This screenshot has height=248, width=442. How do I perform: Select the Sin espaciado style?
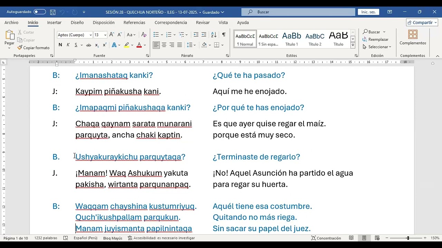(x=268, y=39)
